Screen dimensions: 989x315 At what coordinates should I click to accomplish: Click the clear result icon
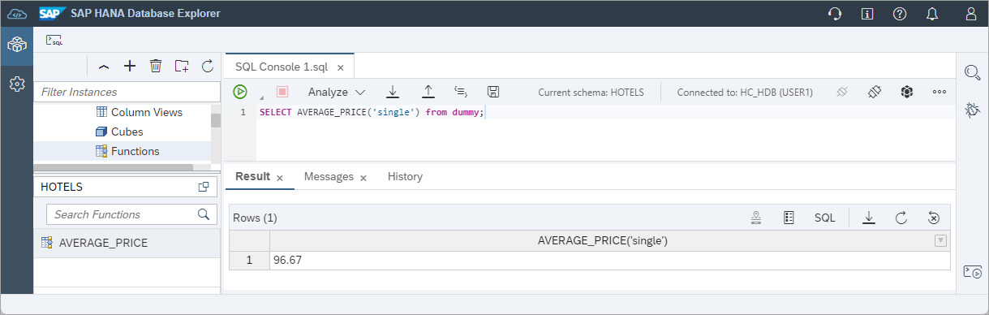click(x=934, y=218)
